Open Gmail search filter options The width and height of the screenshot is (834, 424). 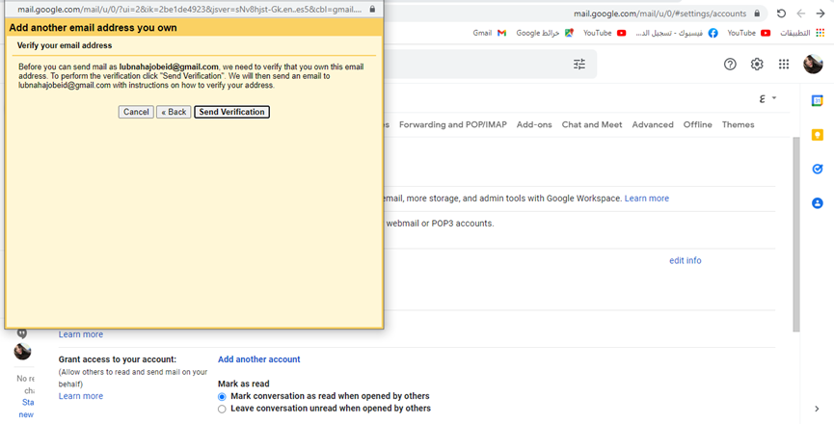tap(579, 65)
